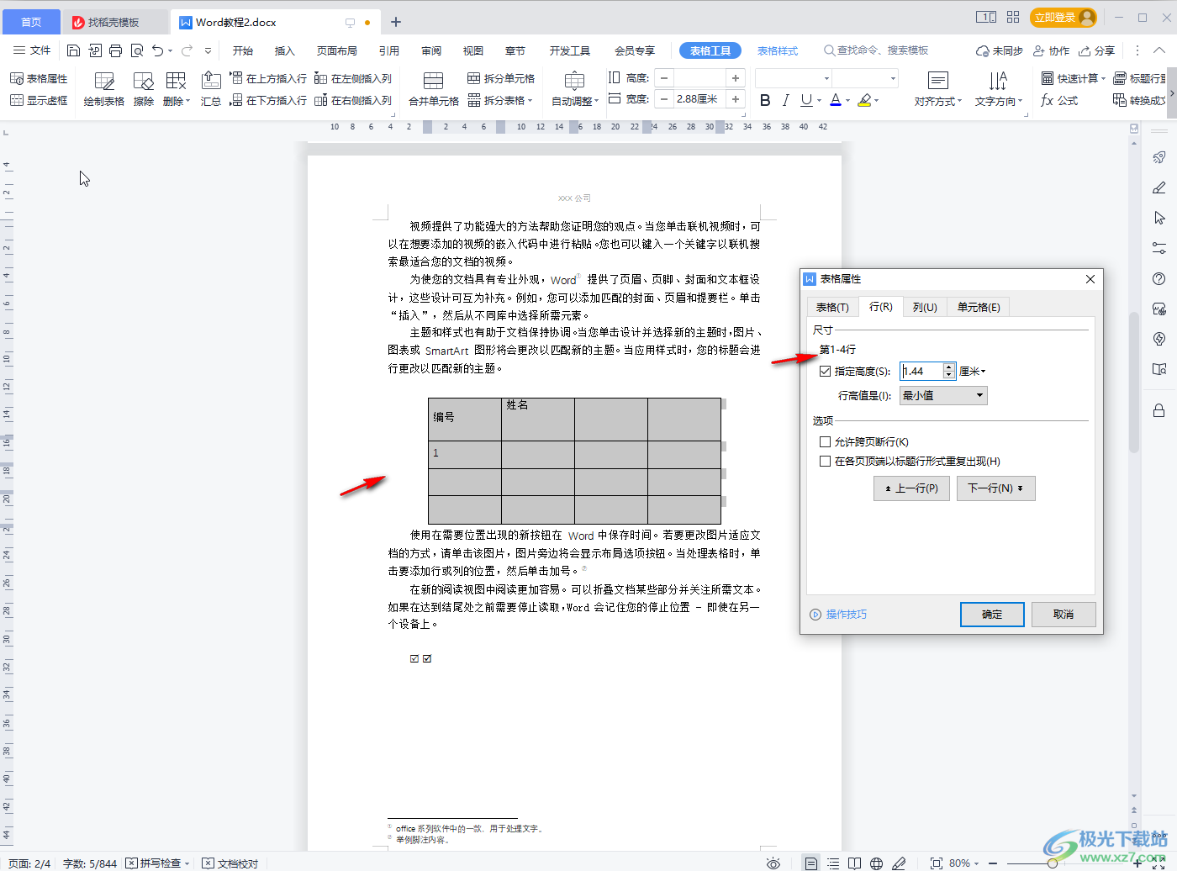Click 确定 to confirm table properties
The image size is (1177, 871).
click(992, 615)
